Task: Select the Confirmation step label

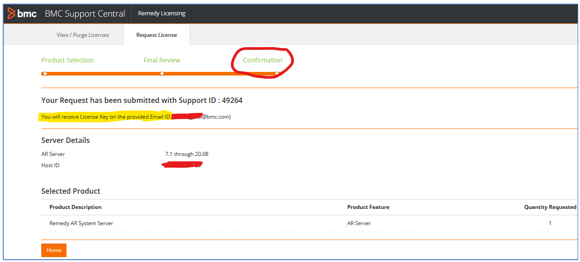Action: pos(263,60)
